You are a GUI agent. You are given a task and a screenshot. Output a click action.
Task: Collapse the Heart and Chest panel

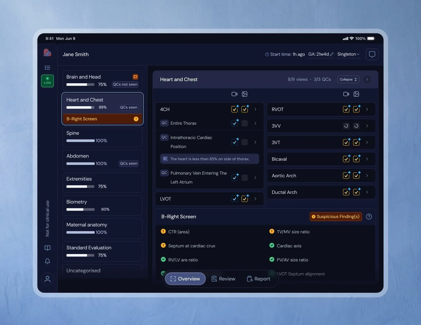(x=348, y=80)
